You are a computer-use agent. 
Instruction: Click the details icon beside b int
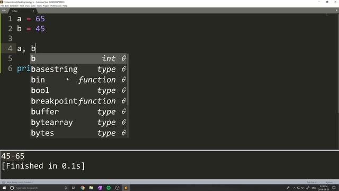click(123, 58)
